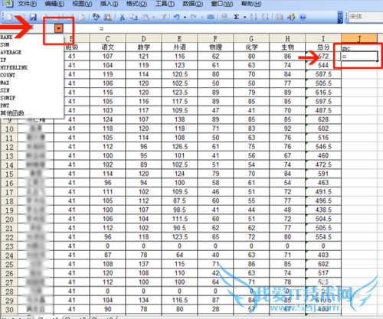Run the spelling check icon

[96, 17]
